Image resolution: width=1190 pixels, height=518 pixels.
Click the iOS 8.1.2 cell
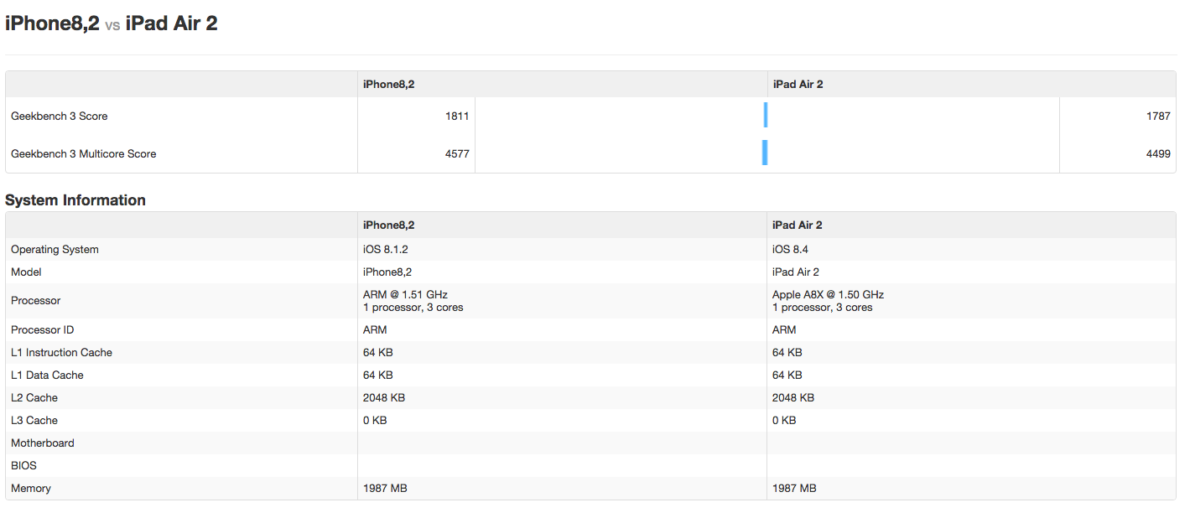click(x=386, y=250)
